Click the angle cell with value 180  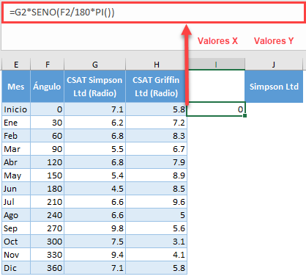point(47,189)
